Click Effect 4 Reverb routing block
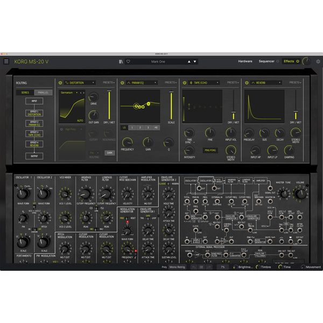Screen dimensions: 323x323 34,144
